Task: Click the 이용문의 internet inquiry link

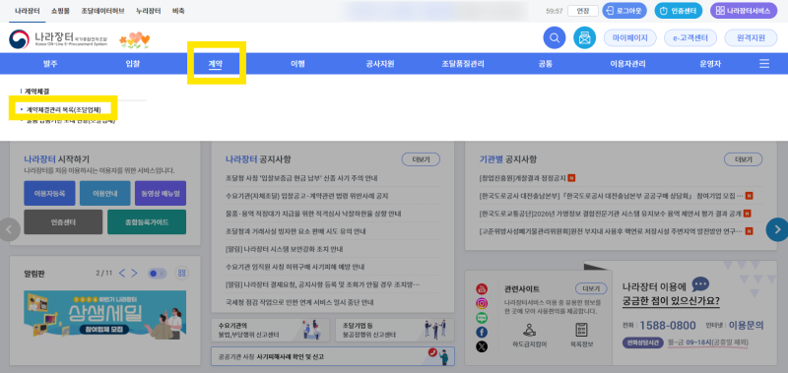Action: pyautogui.click(x=746, y=326)
